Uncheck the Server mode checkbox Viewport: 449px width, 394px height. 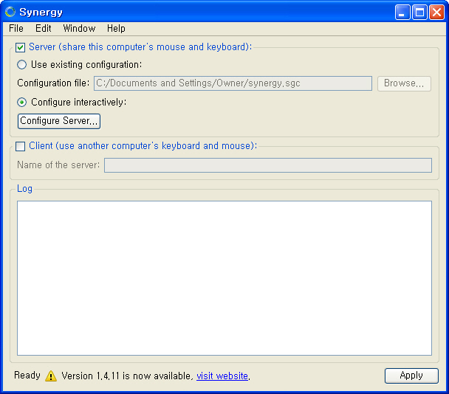[21, 47]
